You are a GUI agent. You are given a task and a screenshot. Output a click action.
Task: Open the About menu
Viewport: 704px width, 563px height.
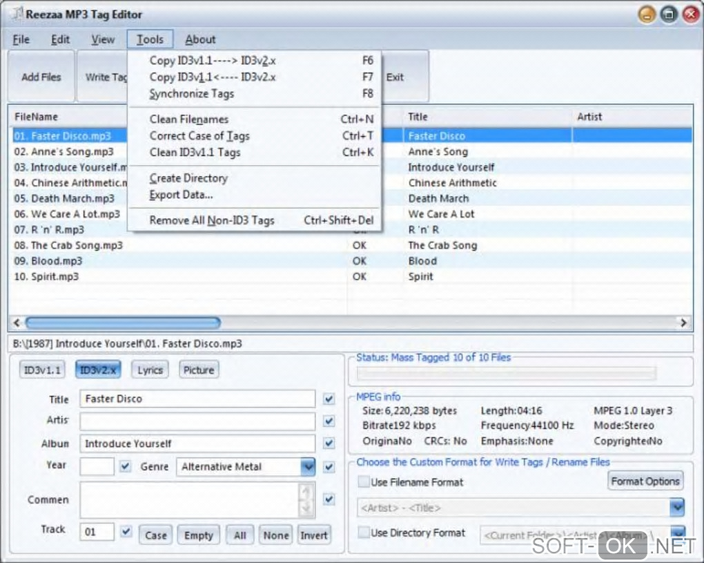pyautogui.click(x=200, y=39)
